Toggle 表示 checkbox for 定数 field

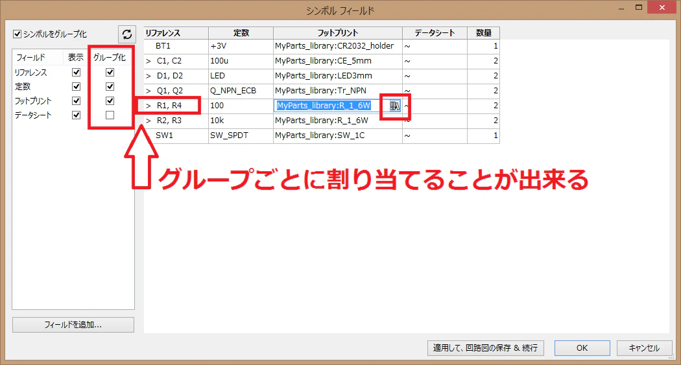coord(76,86)
